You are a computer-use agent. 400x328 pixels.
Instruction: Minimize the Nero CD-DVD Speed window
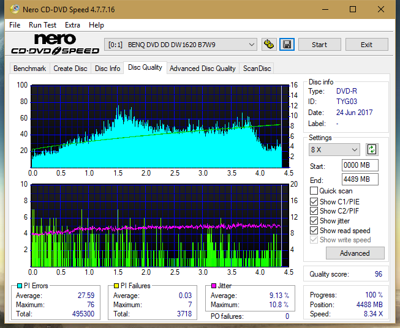pyautogui.click(x=325, y=9)
